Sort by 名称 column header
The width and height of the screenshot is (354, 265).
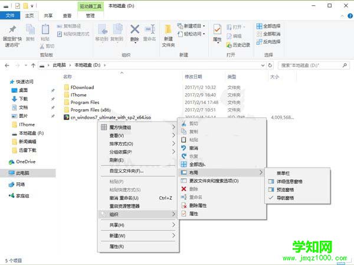point(67,77)
